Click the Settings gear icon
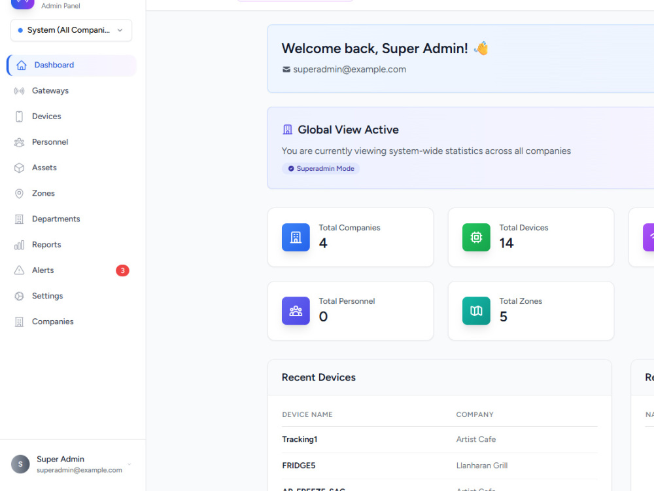 (x=19, y=296)
